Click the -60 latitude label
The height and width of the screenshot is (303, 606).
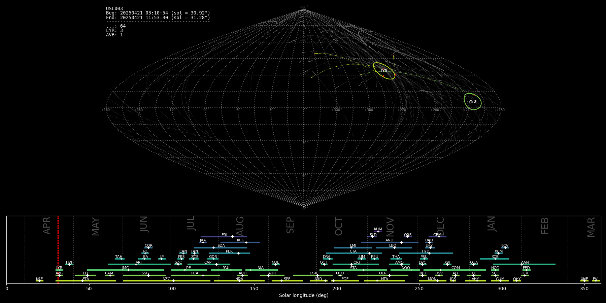click(x=303, y=176)
